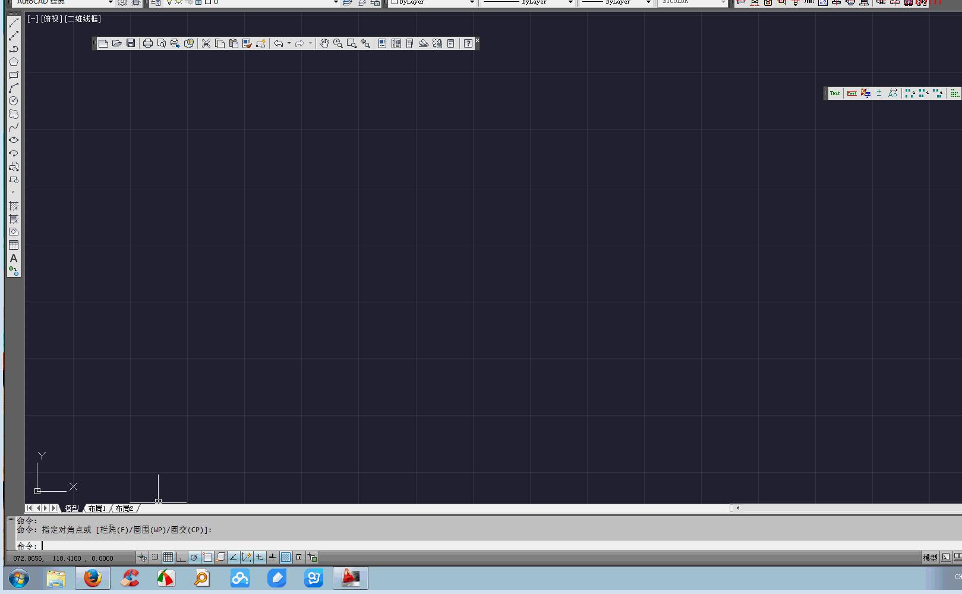Viewport: 962px width, 594px height.
Task: Select the Rectangle drawing tool
Action: point(14,75)
